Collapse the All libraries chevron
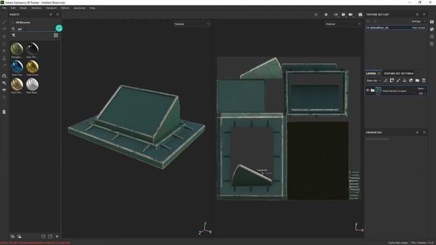 point(12,22)
